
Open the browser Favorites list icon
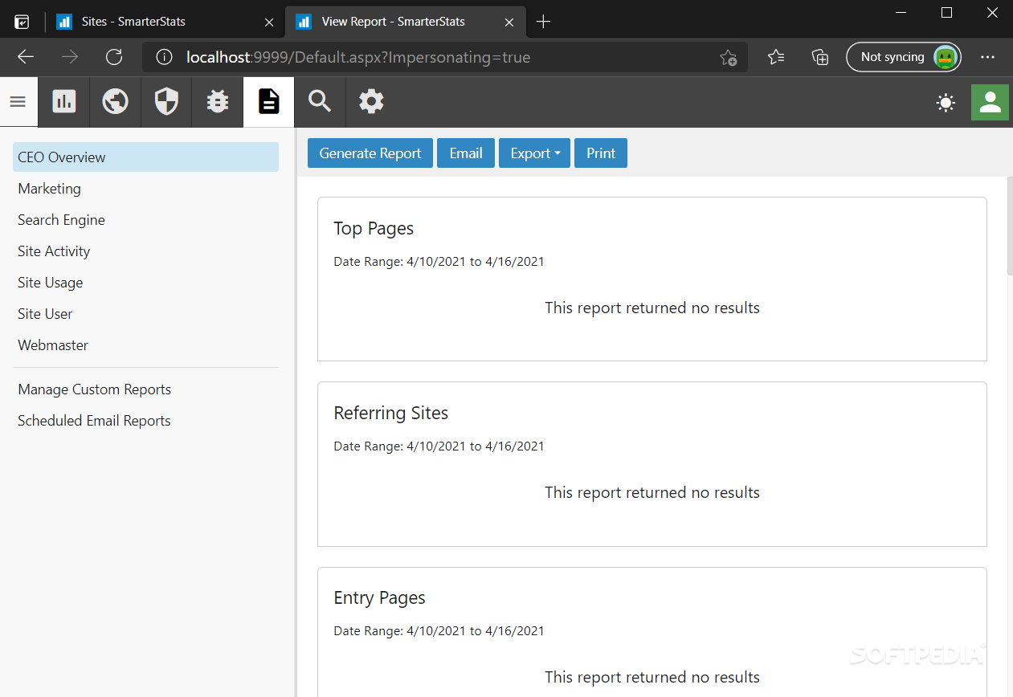point(776,57)
